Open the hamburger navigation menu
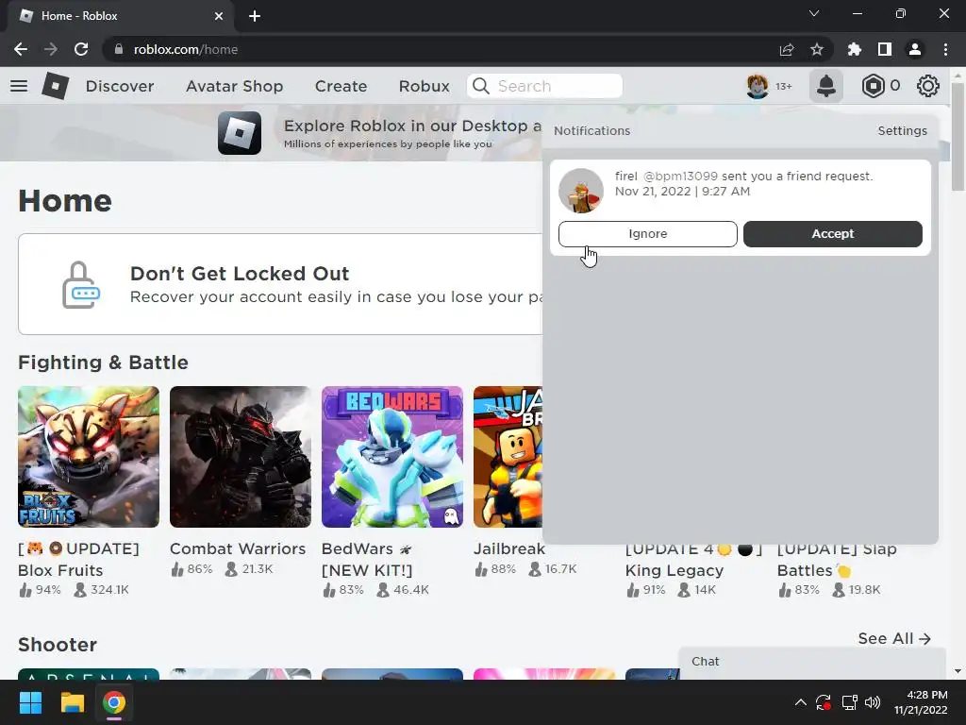The width and height of the screenshot is (966, 725). pos(19,86)
